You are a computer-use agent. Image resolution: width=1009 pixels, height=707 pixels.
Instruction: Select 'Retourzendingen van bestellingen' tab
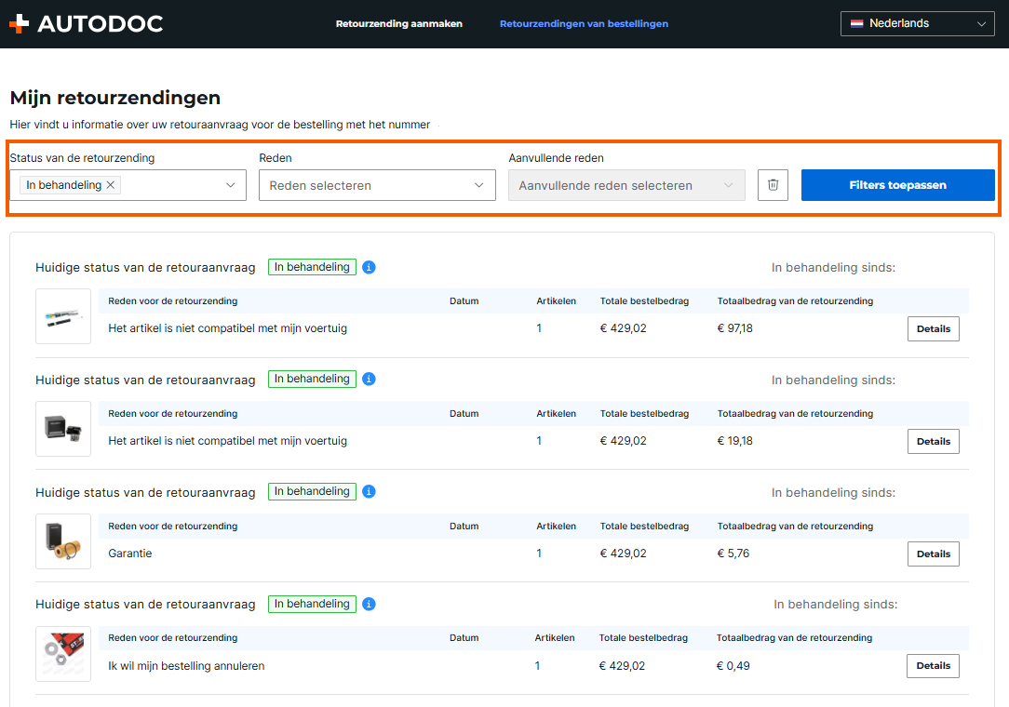(x=584, y=24)
